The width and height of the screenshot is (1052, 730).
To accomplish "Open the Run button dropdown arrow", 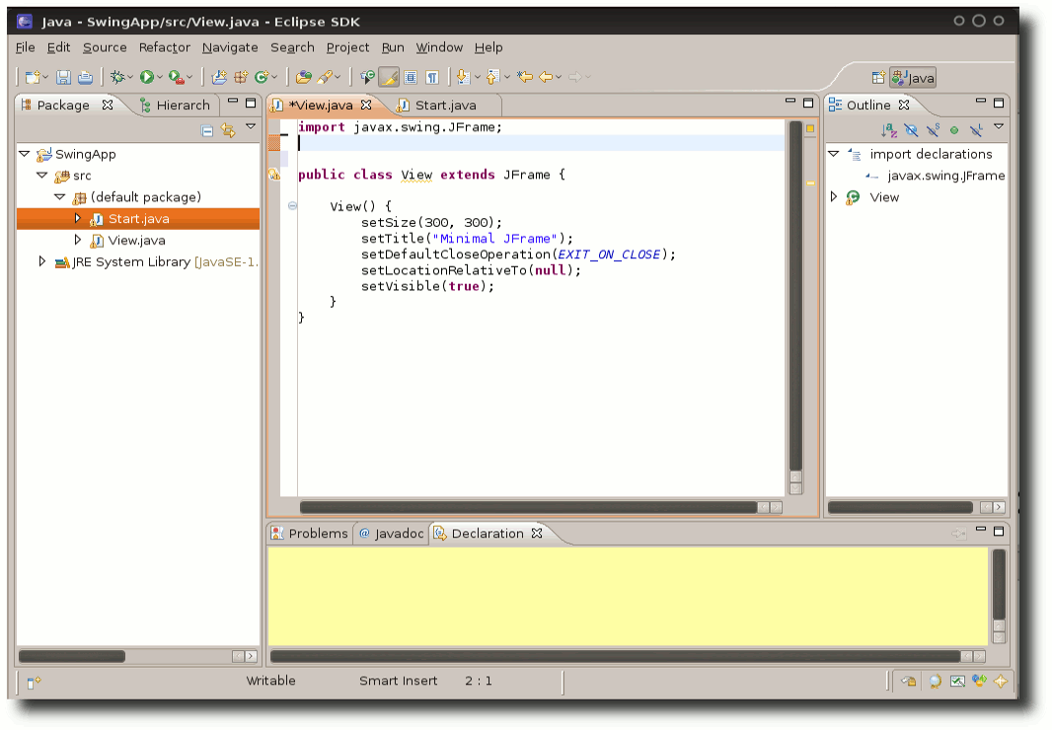I will pos(160,78).
